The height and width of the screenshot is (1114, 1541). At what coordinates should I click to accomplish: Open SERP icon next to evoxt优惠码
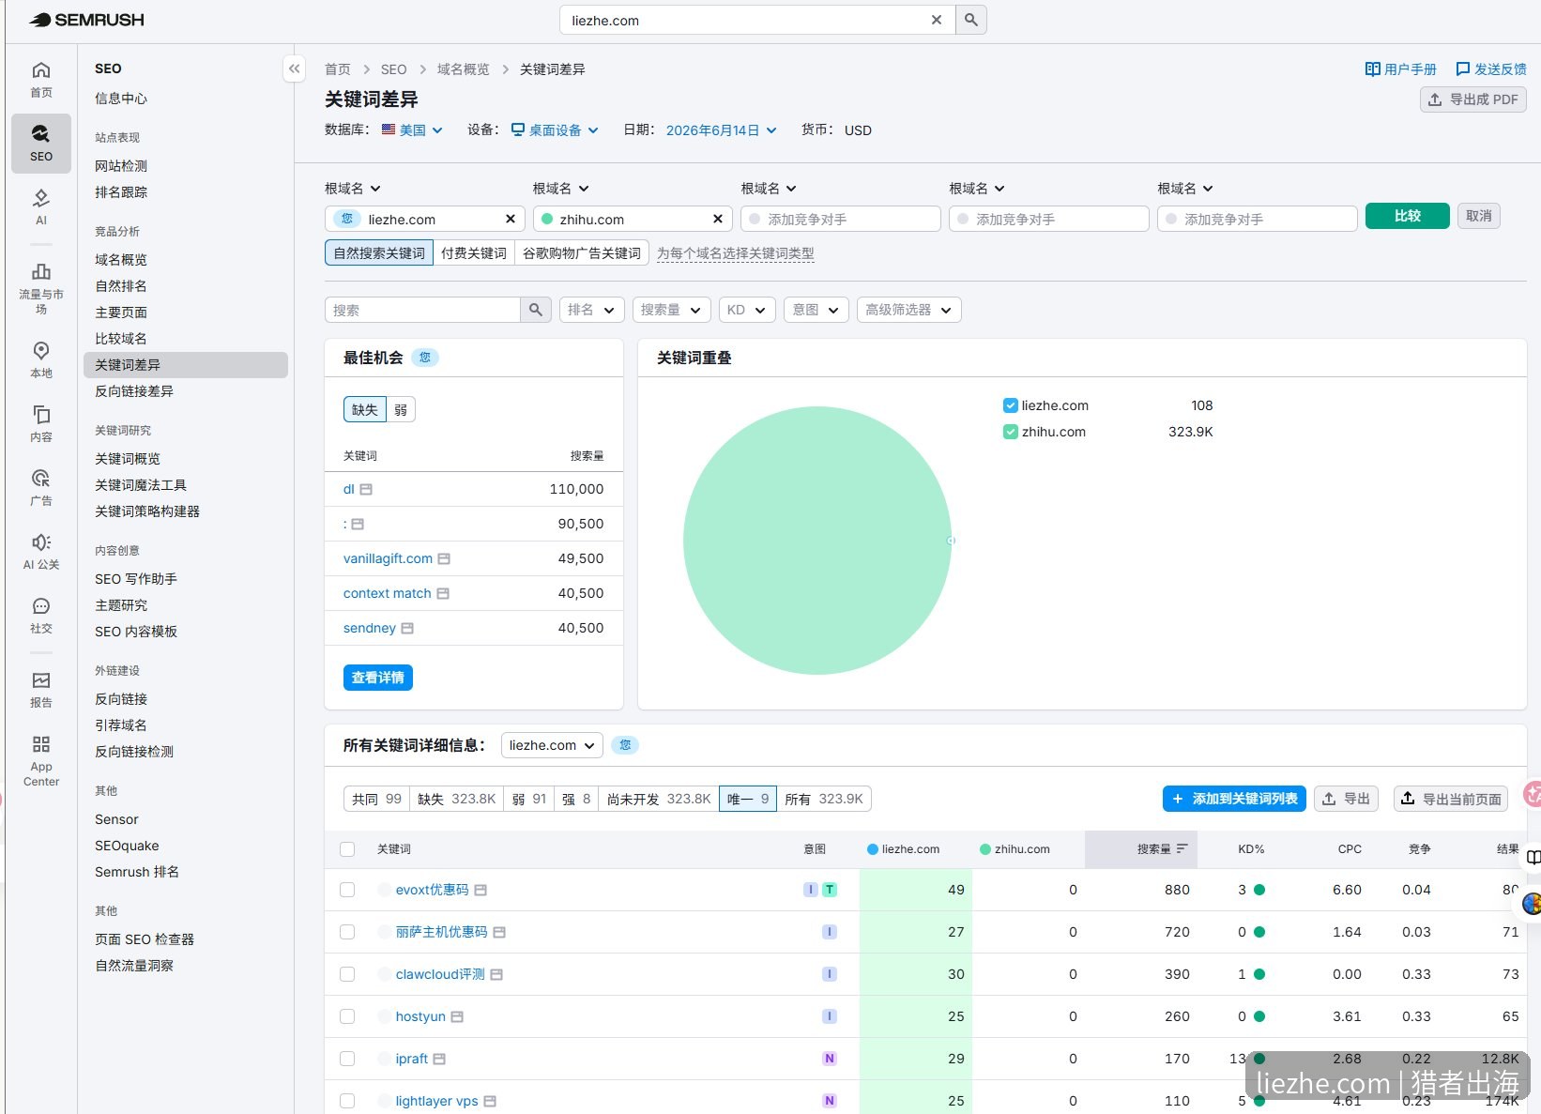tap(481, 890)
